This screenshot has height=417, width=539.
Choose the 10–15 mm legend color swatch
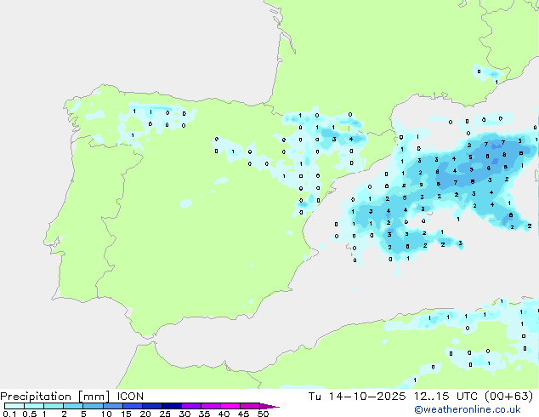tap(113, 406)
